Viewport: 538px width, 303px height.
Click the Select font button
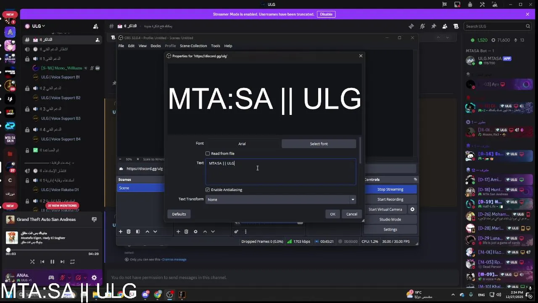(319, 144)
